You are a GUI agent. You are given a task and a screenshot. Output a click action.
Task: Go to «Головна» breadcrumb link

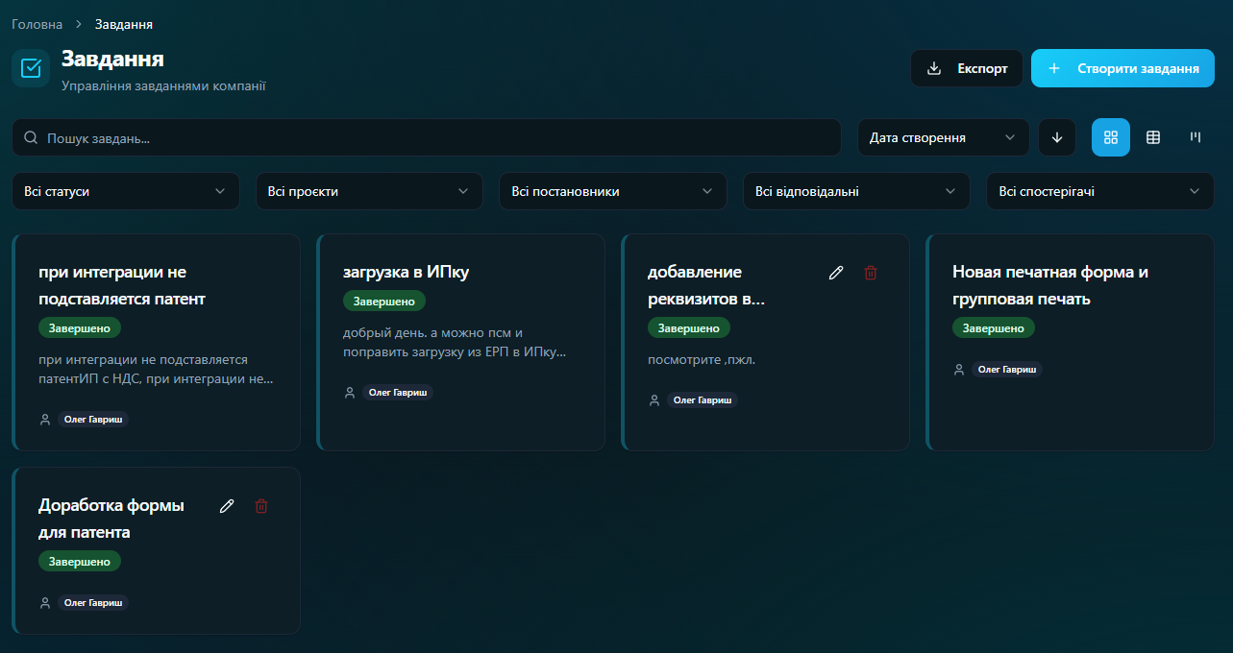(37, 24)
